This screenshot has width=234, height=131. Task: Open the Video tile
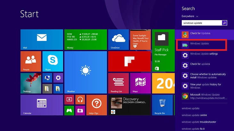click(x=69, y=99)
